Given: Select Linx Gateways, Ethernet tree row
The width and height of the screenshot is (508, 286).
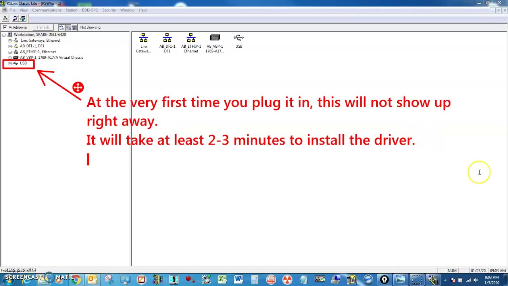Looking at the screenshot, I should click(x=40, y=40).
